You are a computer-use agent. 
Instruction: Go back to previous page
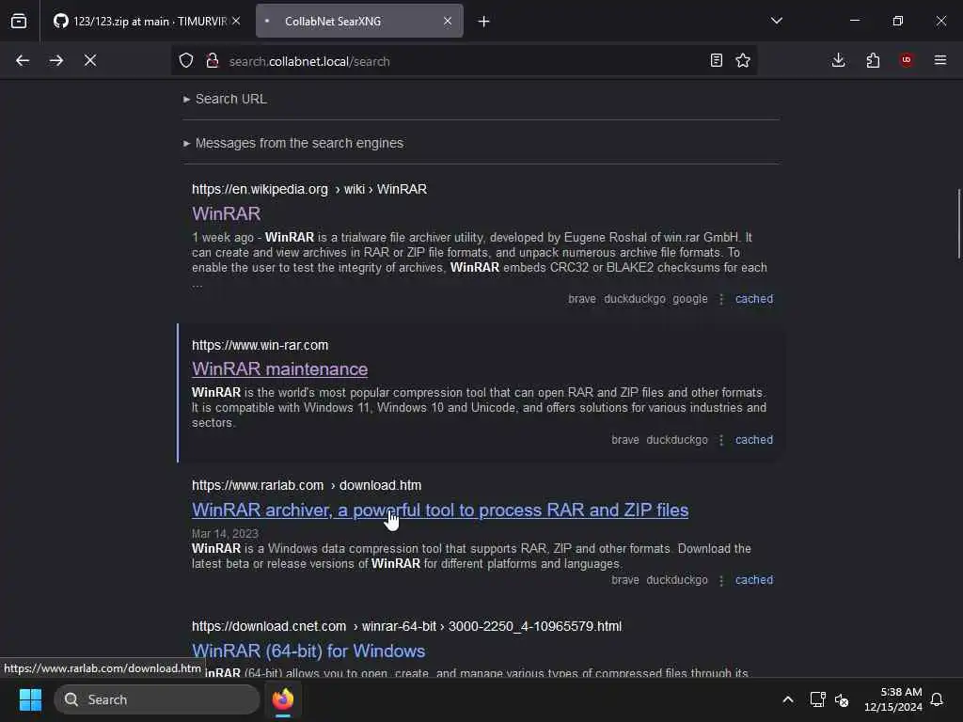pyautogui.click(x=23, y=61)
